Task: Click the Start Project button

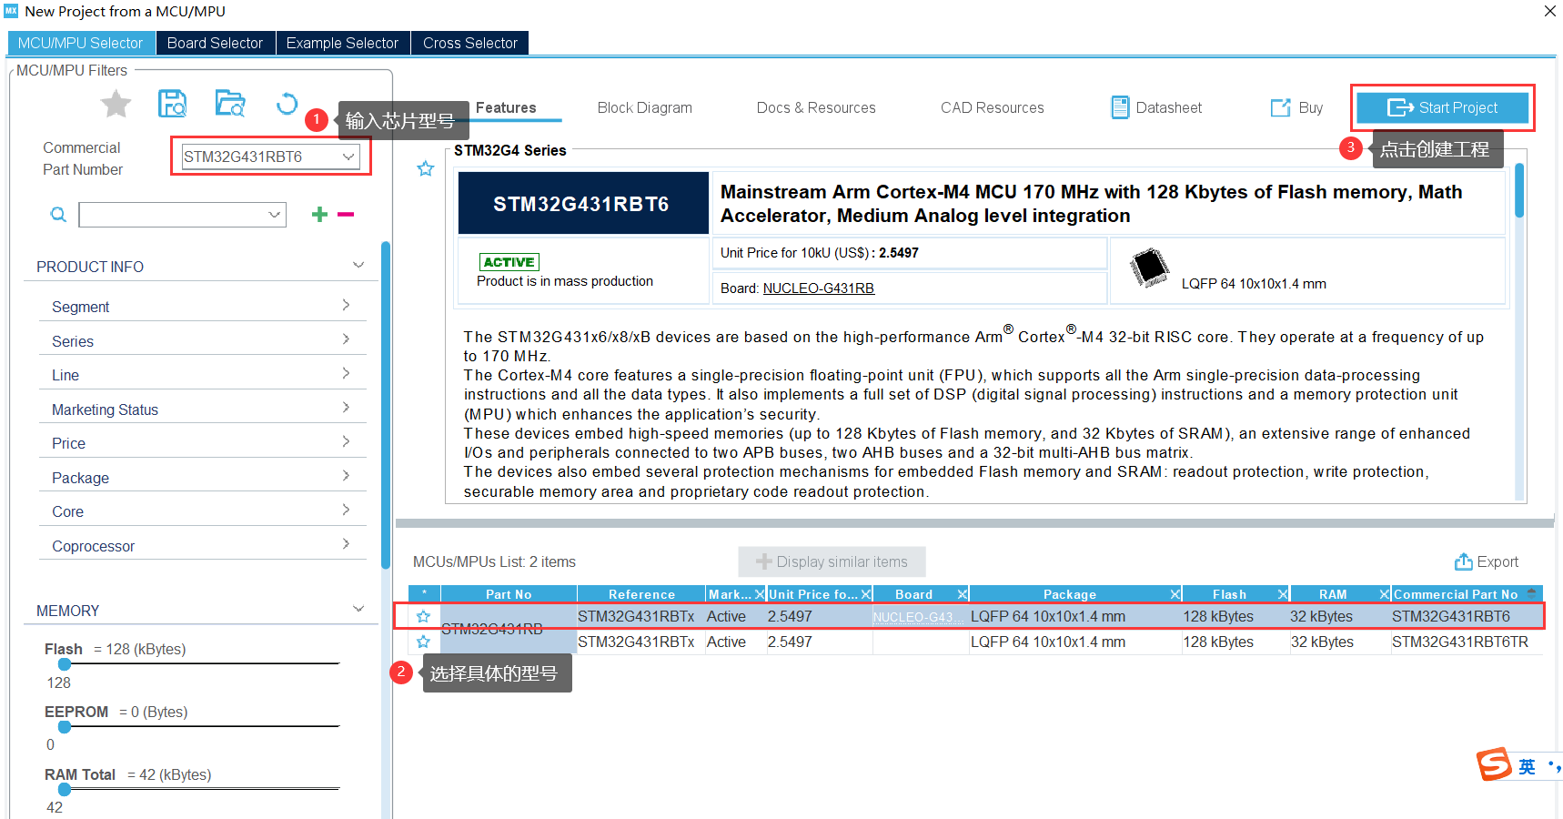Action: (x=1442, y=107)
